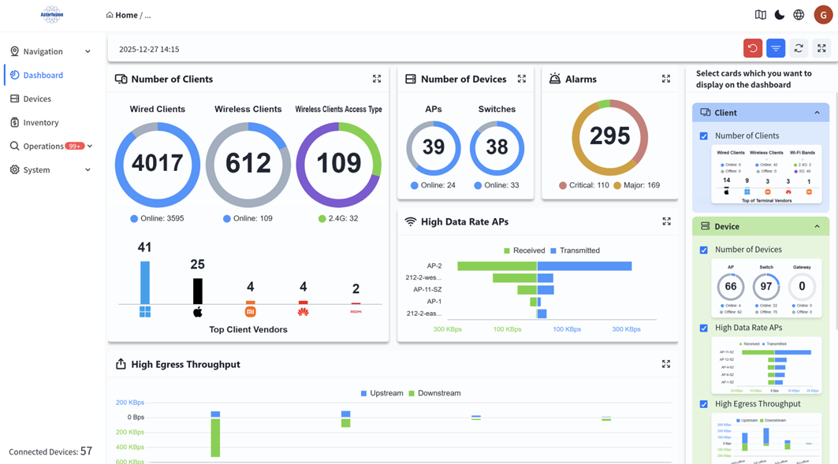Uncheck the Number of Clients checkbox

click(704, 136)
